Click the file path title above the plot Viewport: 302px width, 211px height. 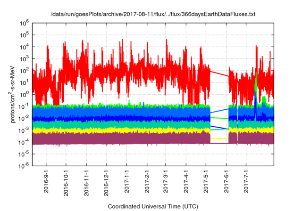[153, 15]
